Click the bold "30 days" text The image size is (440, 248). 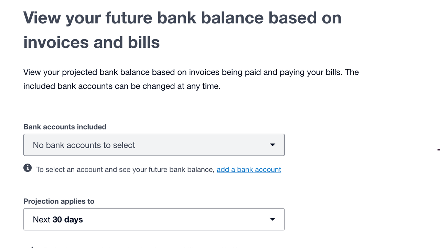pos(68,219)
